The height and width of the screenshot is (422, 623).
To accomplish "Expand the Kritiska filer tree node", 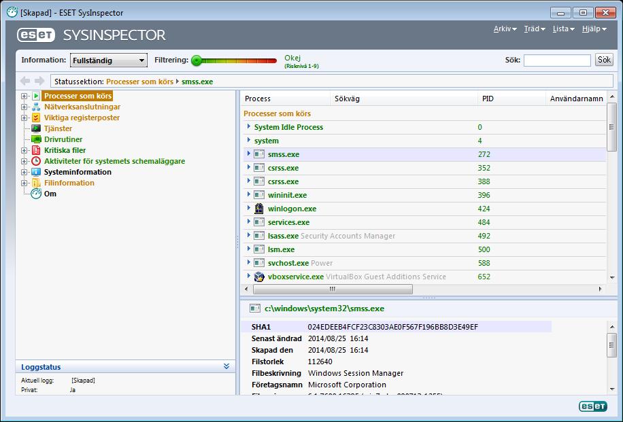I will 24,150.
